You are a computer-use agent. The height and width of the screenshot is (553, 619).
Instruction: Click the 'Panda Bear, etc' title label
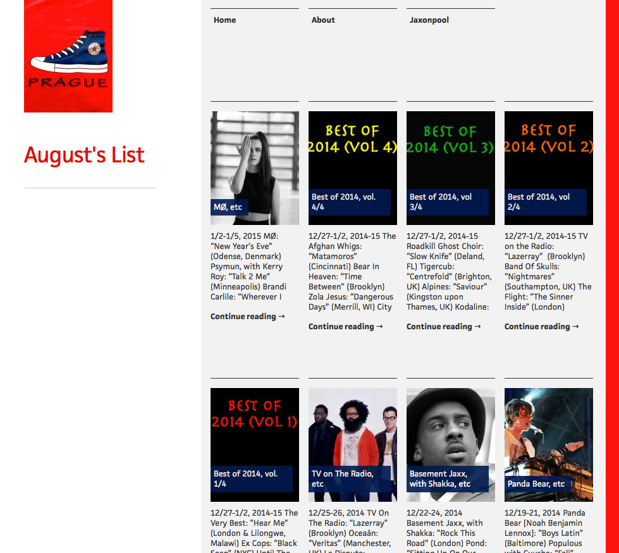[x=536, y=484]
